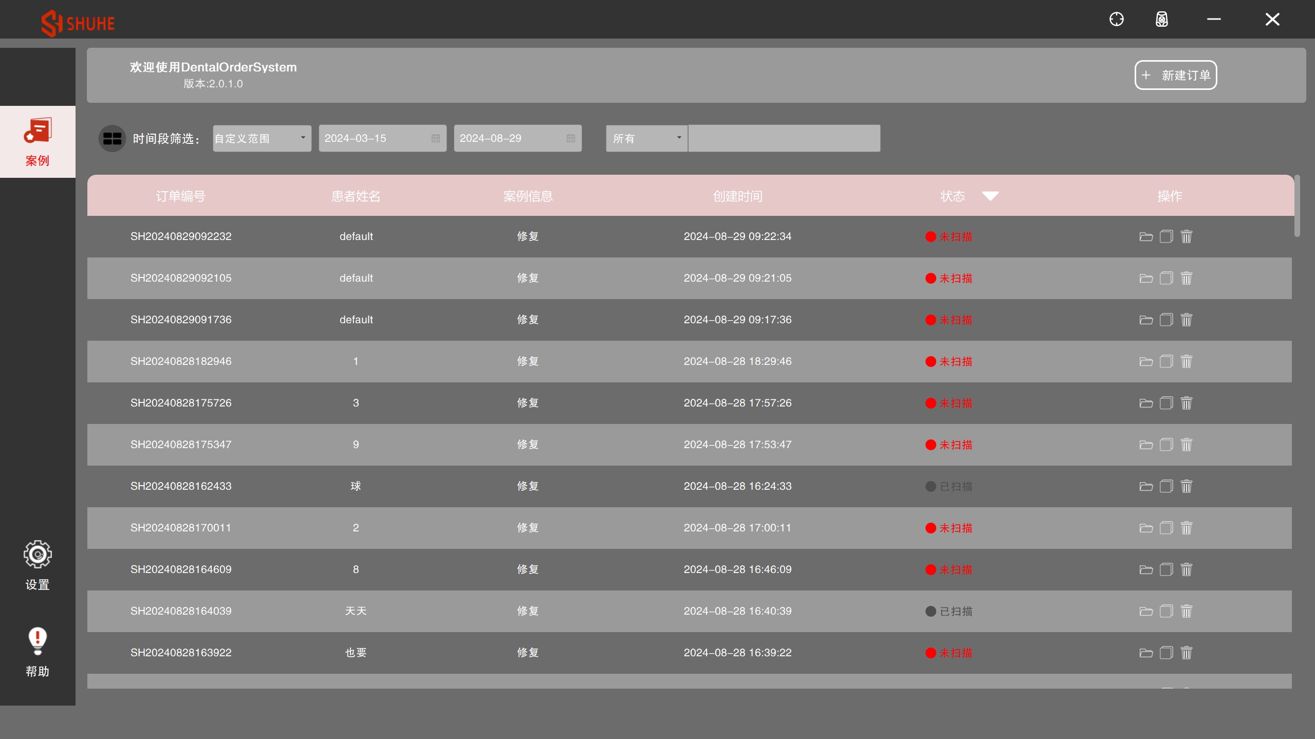Screen dimensions: 1315x739
Task: Open the 案例 cases sidebar tab
Action: click(x=38, y=142)
